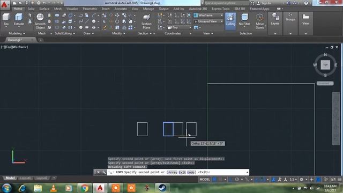Click the Exit option in command line

[x=182, y=172]
